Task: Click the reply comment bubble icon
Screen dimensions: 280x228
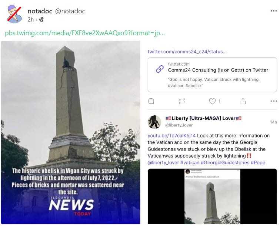Action: [151, 101]
